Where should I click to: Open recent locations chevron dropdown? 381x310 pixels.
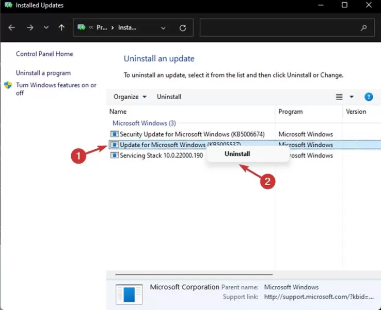(46, 27)
